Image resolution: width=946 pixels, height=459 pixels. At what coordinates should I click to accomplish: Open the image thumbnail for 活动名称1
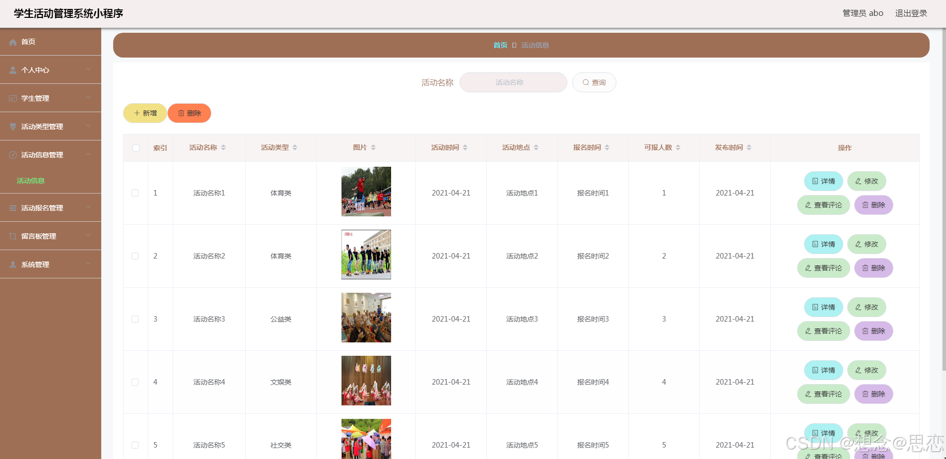tap(366, 192)
